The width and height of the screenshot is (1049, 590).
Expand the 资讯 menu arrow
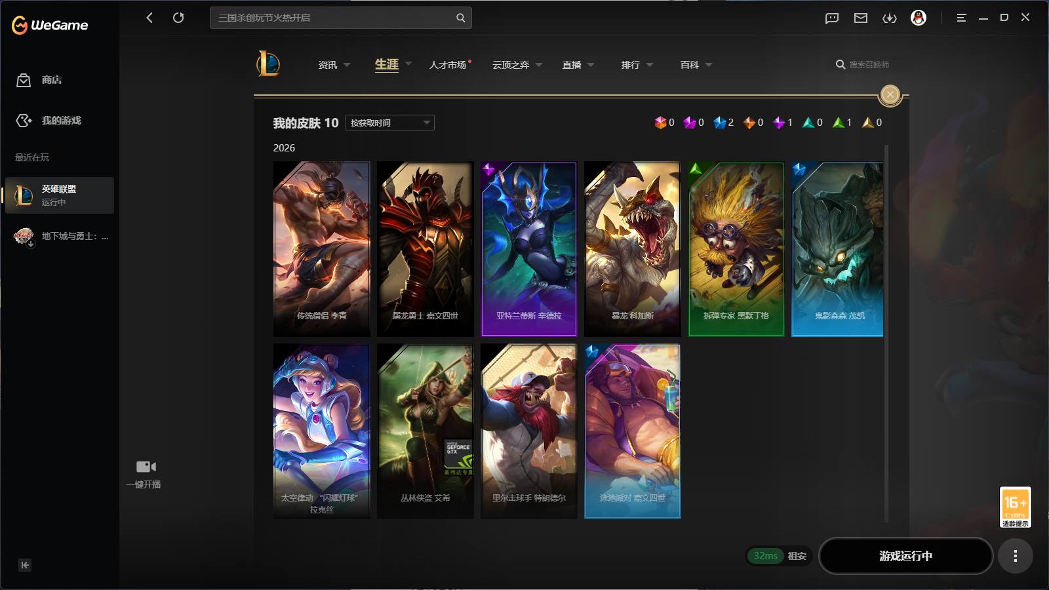click(x=347, y=65)
